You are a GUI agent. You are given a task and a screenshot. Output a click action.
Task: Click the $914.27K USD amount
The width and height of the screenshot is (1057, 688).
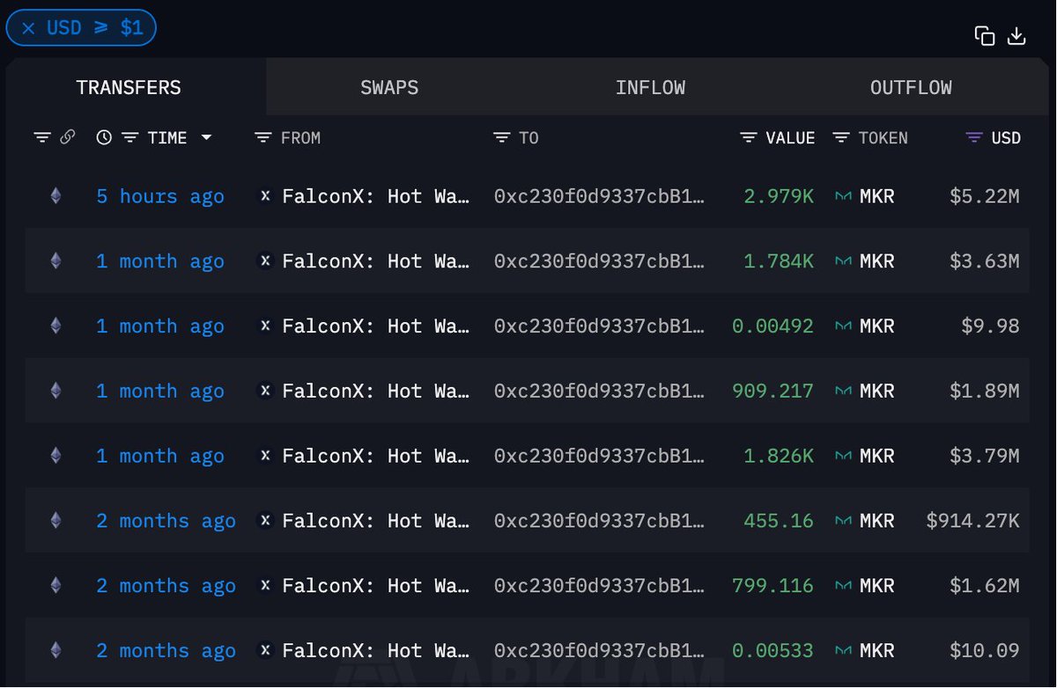[x=972, y=521]
